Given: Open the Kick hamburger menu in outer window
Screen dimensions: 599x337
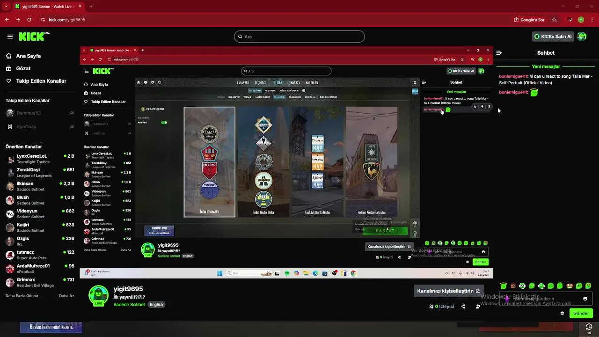Looking at the screenshot, I should click(10, 37).
